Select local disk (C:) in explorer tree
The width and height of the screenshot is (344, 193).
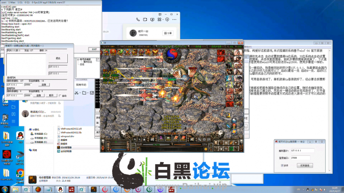click(41, 134)
